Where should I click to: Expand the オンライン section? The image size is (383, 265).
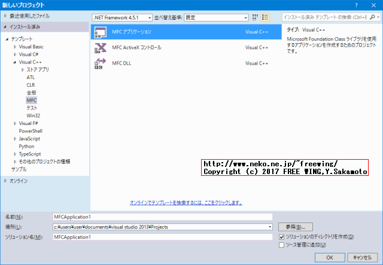point(5,181)
